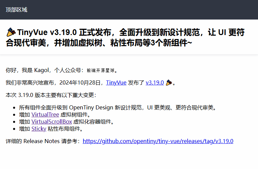258x169 pixels.
Task: Click the bullet about OpenTiny Design 新设计规范
Action: tap(118, 108)
